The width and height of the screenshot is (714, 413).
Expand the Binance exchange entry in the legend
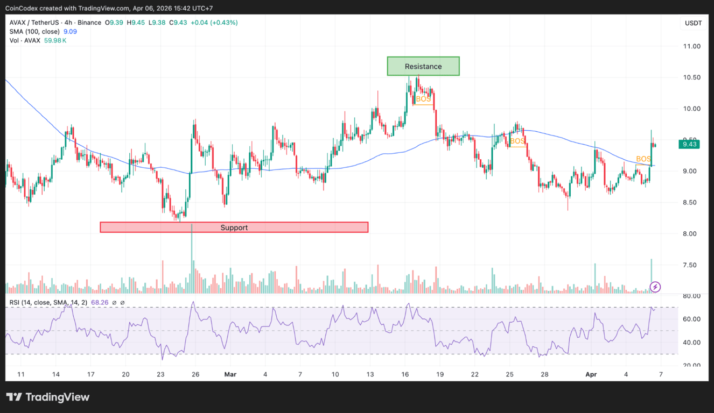[x=89, y=23]
